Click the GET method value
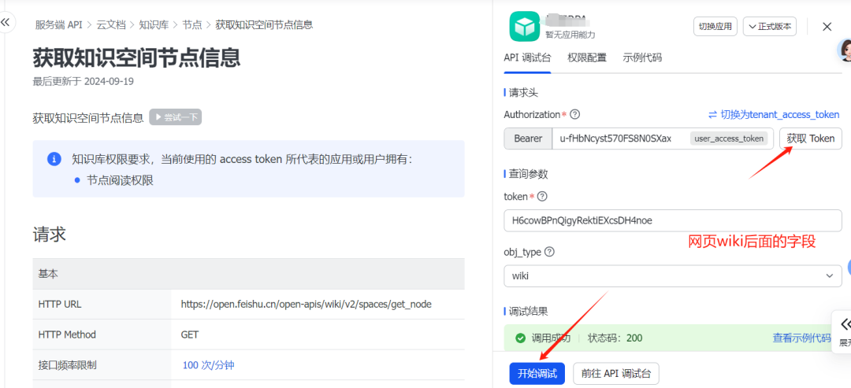 point(190,334)
